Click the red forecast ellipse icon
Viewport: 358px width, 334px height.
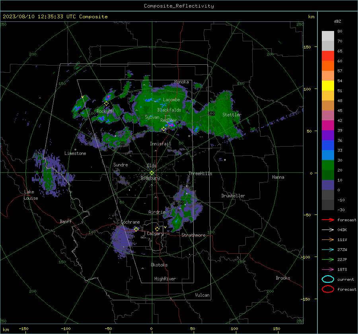(x=328, y=289)
